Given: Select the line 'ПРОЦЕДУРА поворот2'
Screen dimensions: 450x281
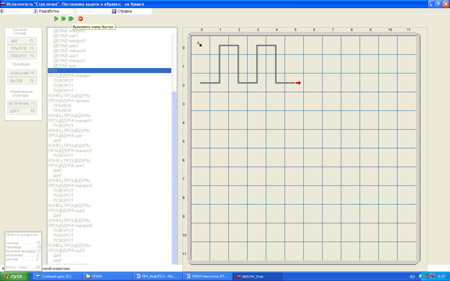Looking at the screenshot, I should pos(70,150).
